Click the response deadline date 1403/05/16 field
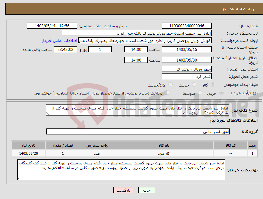This screenshot has height=199, width=263. (x=187, y=49)
